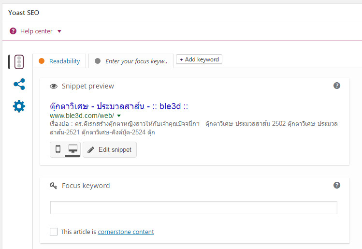
Task: Select the Enter your focus keyword tab
Action: click(131, 61)
